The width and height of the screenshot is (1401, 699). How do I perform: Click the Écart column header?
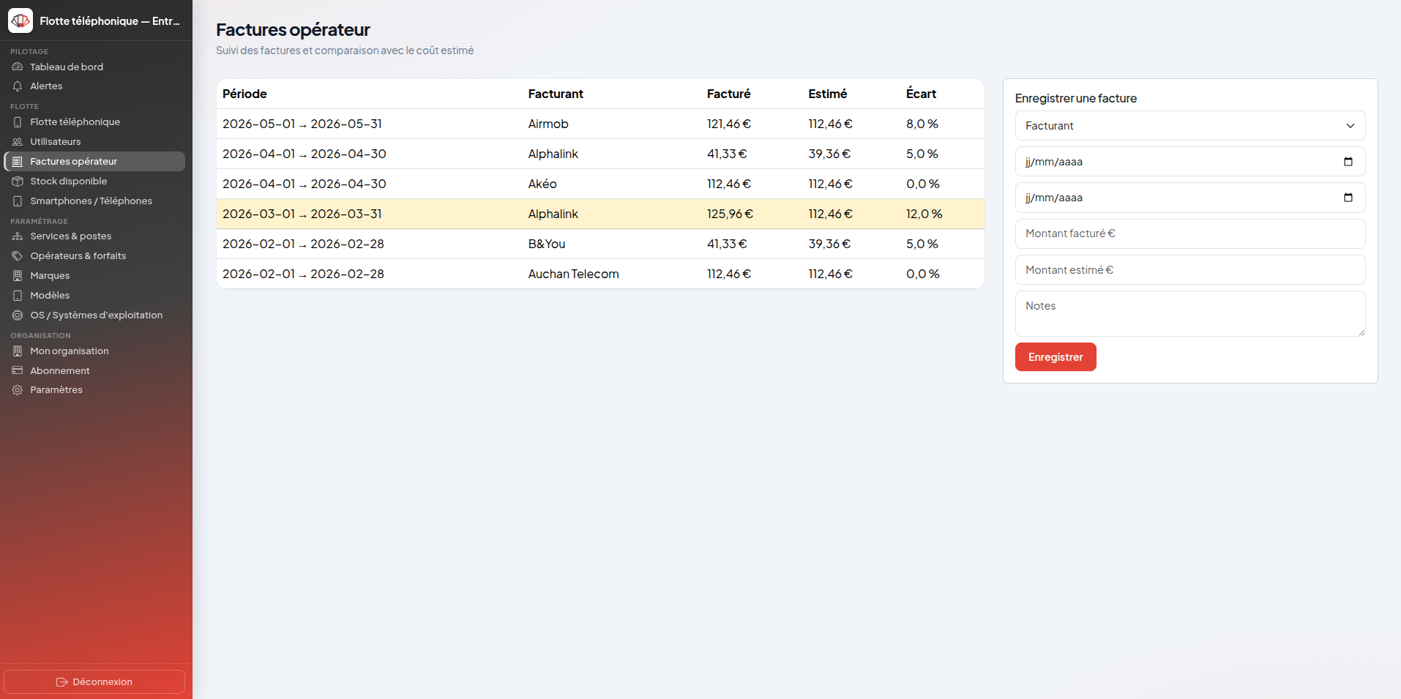[x=921, y=94]
